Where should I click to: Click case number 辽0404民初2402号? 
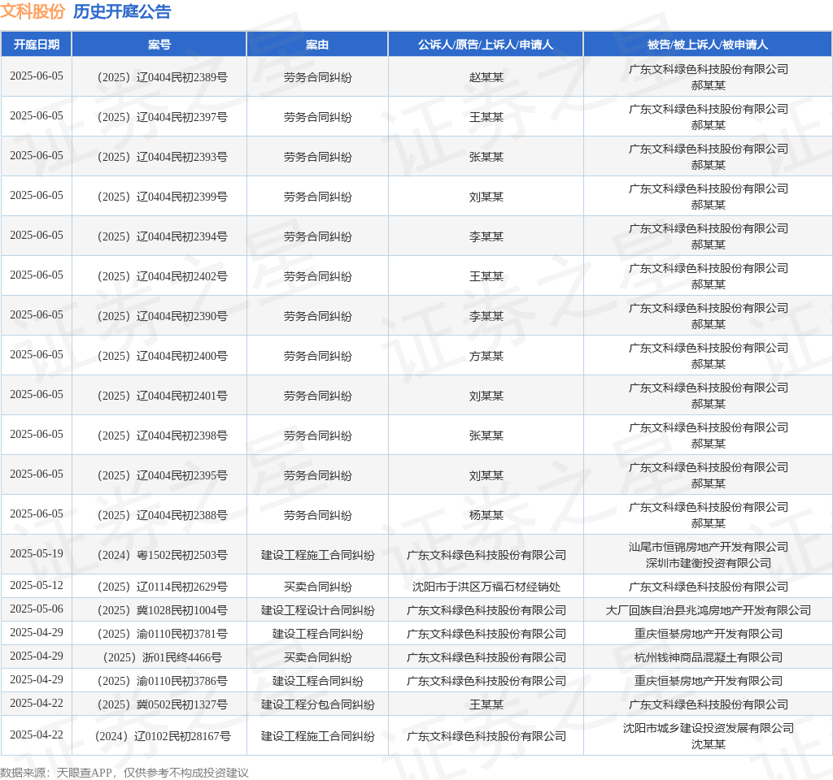[x=162, y=276]
